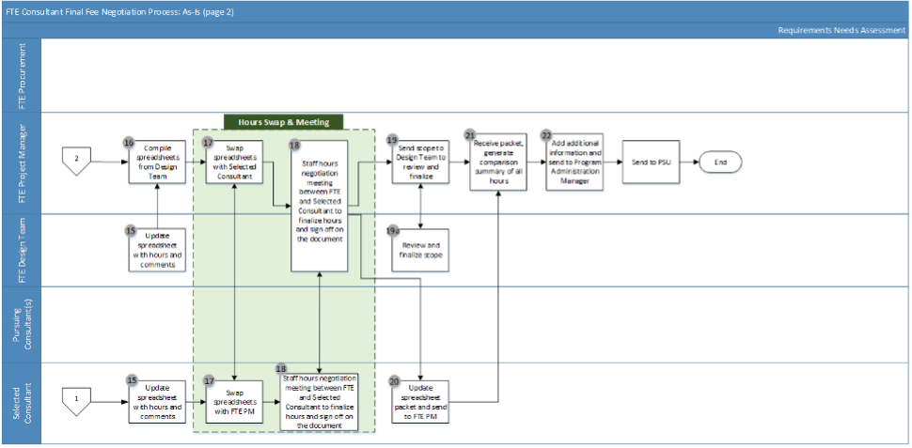912x448 pixels.
Task: Select Update spreadsheet packet and send box
Action: 421,401
